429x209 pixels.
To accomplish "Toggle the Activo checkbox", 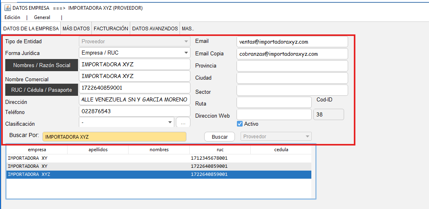I will pyautogui.click(x=240, y=124).
